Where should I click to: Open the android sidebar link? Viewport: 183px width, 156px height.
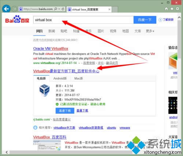pyautogui.click(x=173, y=117)
